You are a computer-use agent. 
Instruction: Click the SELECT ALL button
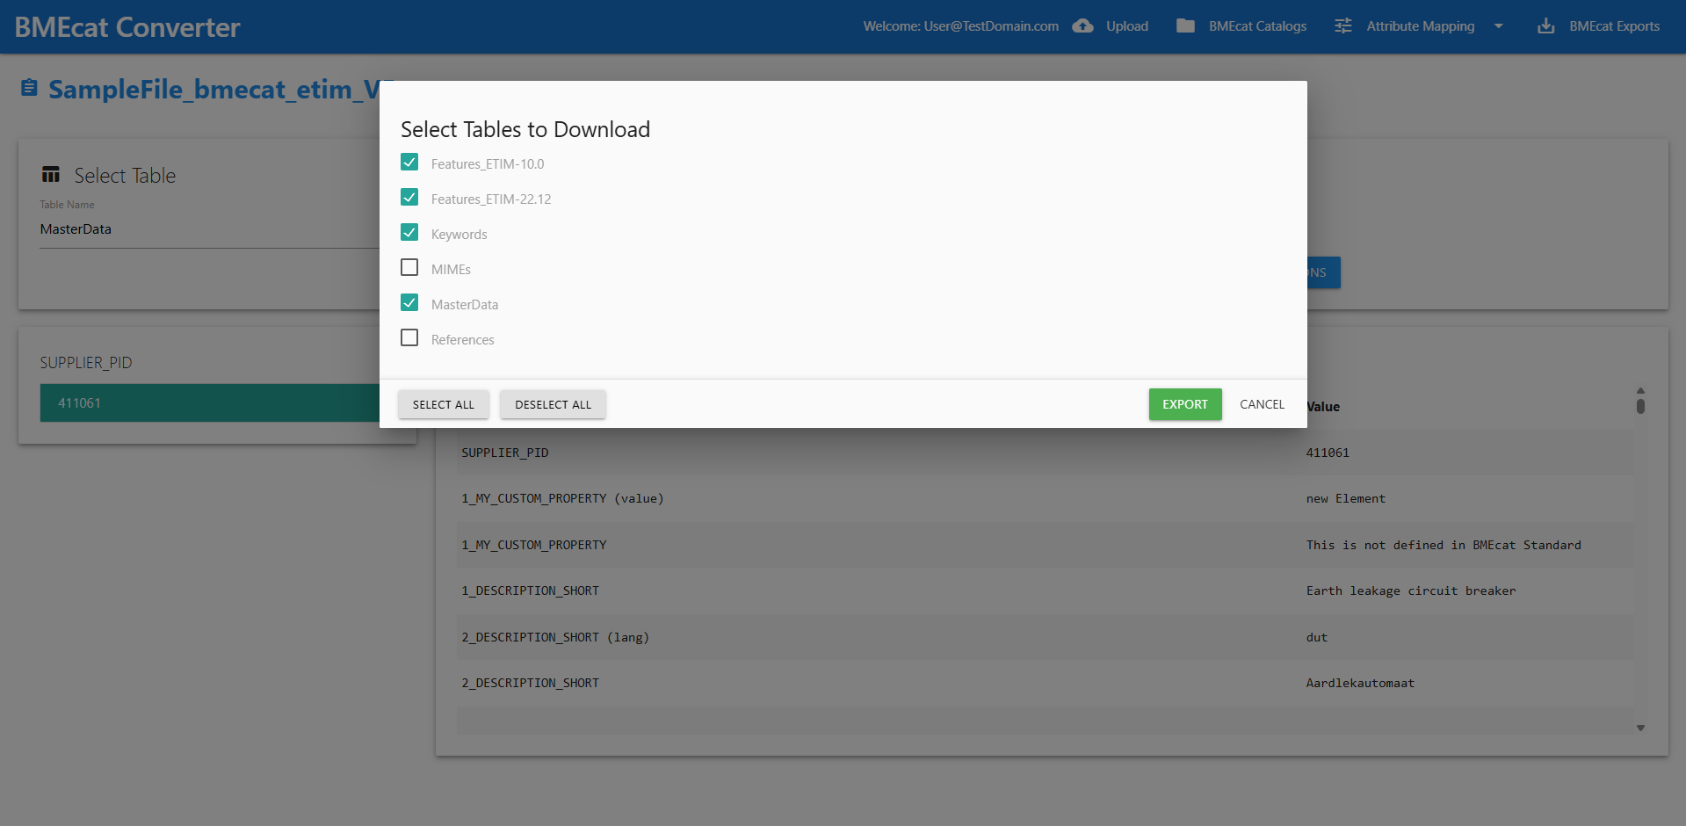coord(444,404)
